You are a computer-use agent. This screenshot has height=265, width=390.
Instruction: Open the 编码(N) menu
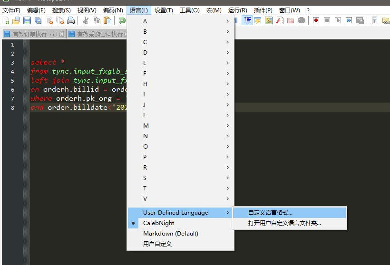coord(113,10)
